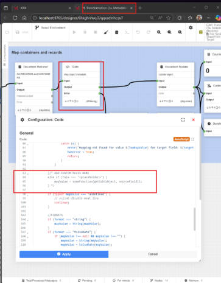Open the browser three-dots menu
Image resolution: width=221 pixels, height=283 pixels.
click(208, 18)
